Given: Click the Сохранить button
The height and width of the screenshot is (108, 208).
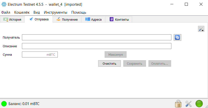Looking at the screenshot, I should point(135,64).
